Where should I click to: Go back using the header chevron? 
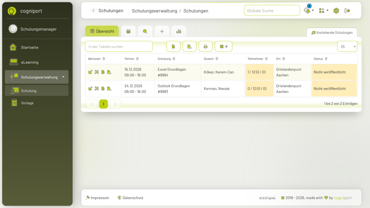(94, 10)
